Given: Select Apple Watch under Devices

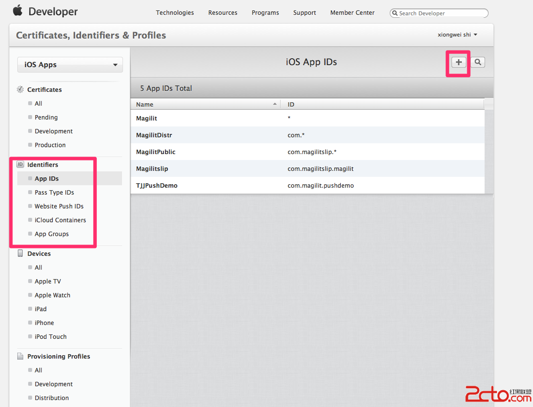Looking at the screenshot, I should tap(52, 295).
